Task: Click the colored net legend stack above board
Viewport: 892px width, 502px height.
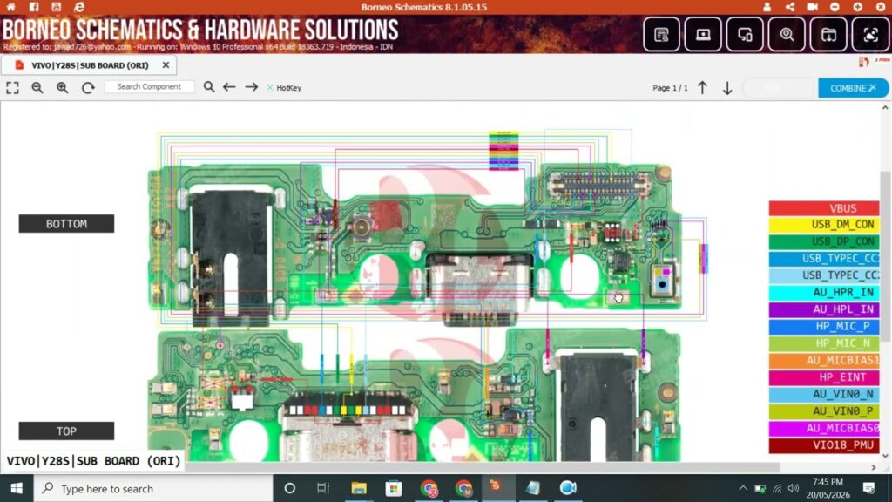Action: [503, 151]
